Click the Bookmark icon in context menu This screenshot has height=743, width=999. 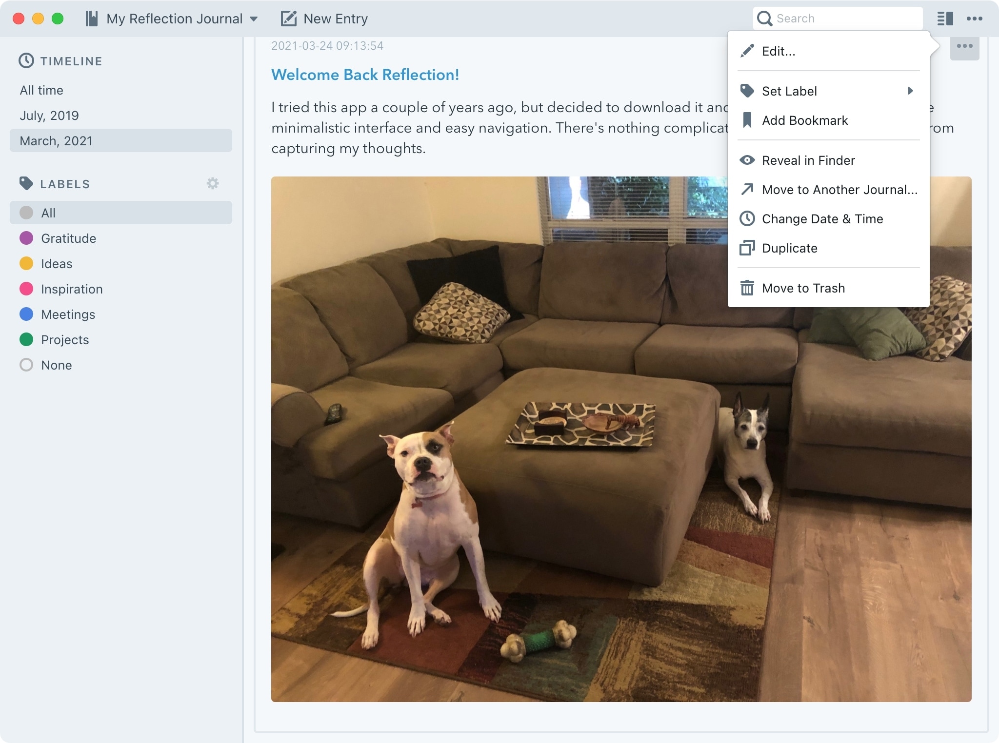[747, 120]
